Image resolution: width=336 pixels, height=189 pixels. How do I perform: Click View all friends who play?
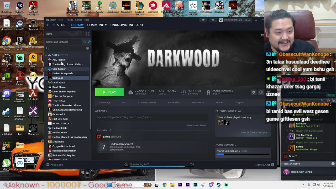tap(254, 133)
